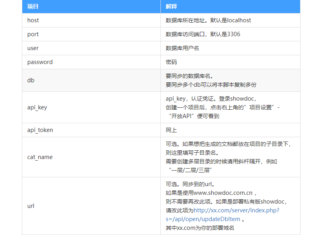Select the password cell

91,62
